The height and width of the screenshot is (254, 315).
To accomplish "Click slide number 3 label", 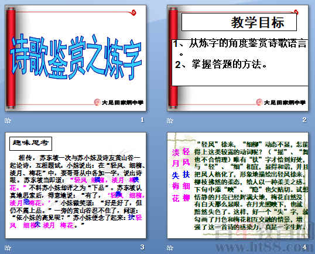I will (142, 247).
